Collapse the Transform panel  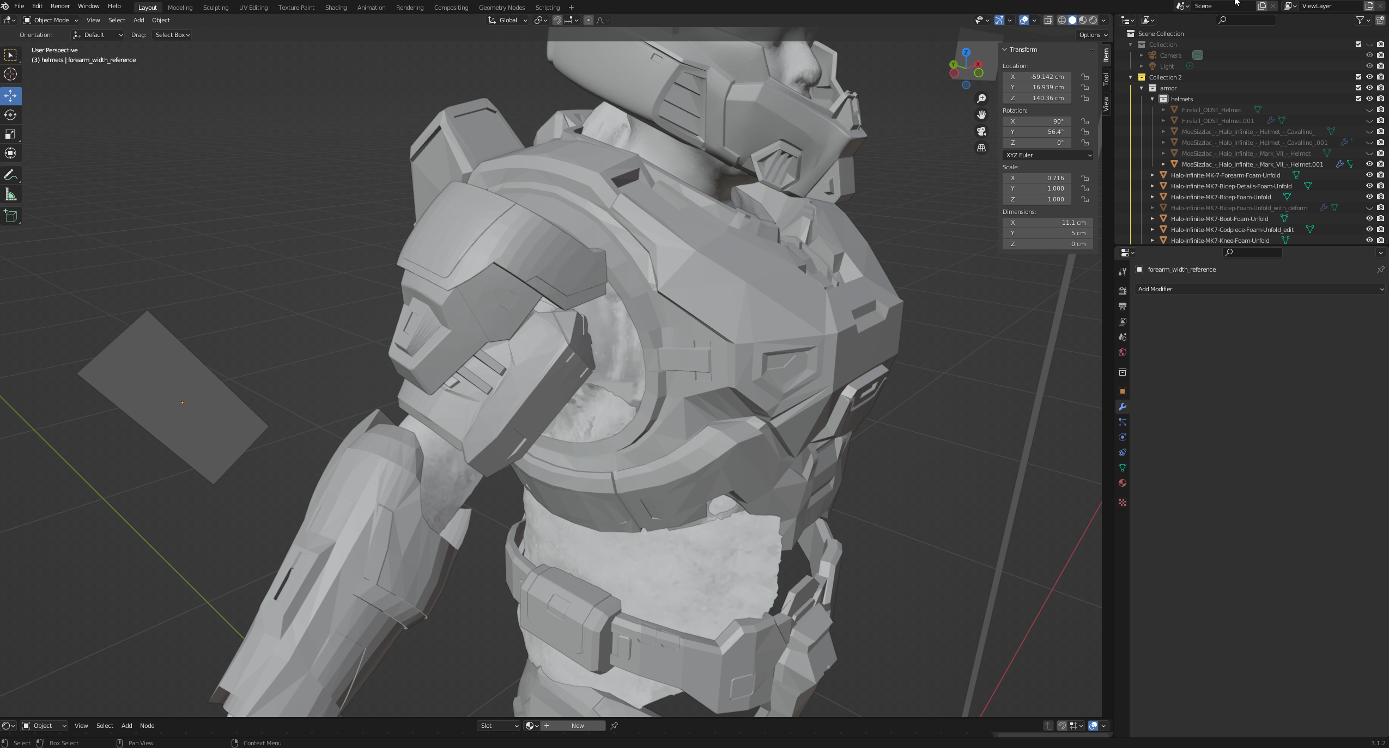1005,50
